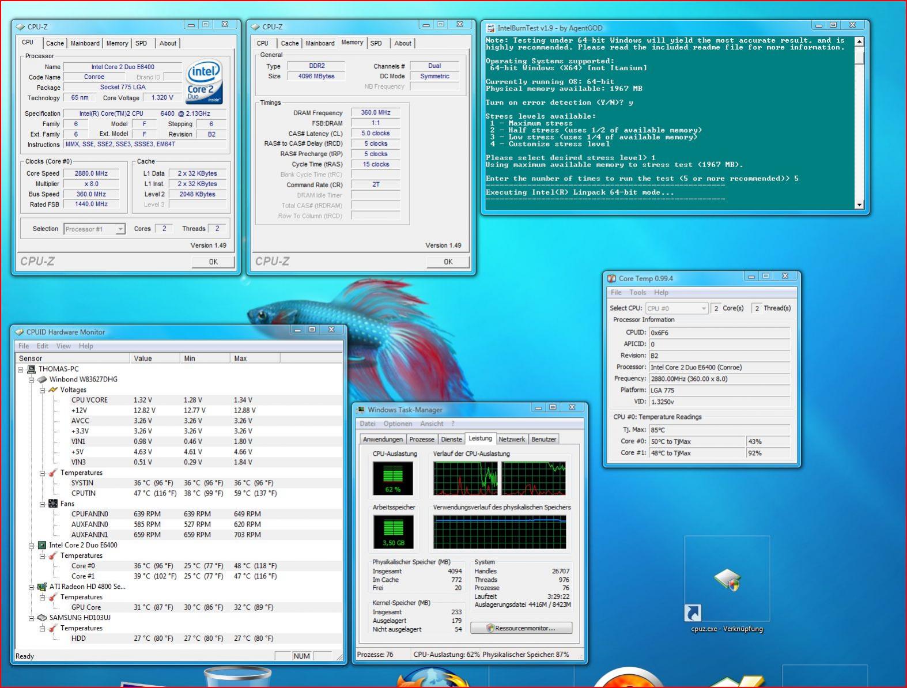This screenshot has width=907, height=688.
Task: Select the THOMAS-PC computer icon in the tree
Action: tap(32, 369)
